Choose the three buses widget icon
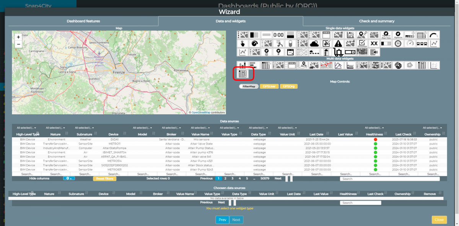This screenshot has height=226, width=459. (x=422, y=44)
